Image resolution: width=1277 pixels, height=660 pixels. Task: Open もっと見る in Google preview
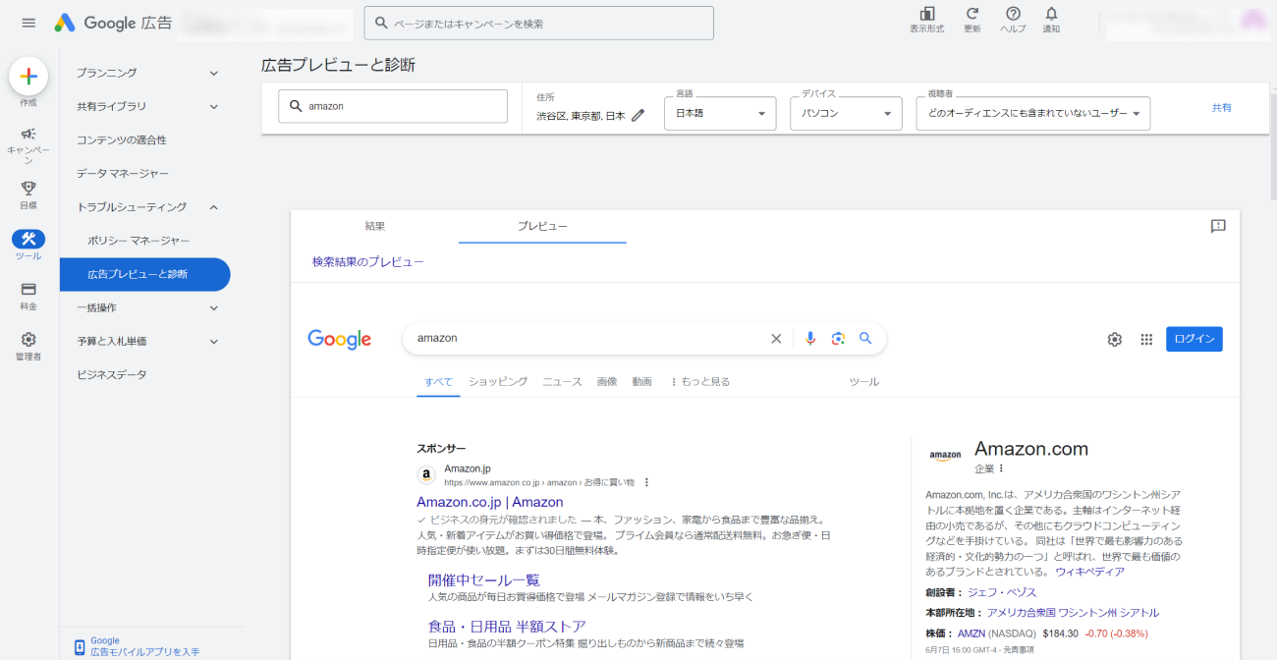700,381
